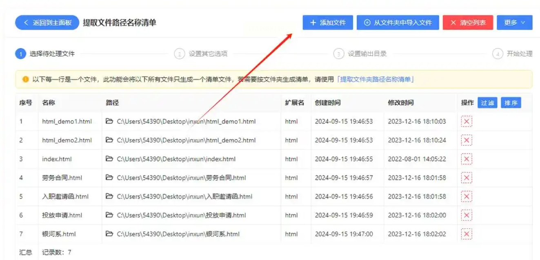
Task: Click the 扩展名 column header
Action: click(x=295, y=103)
